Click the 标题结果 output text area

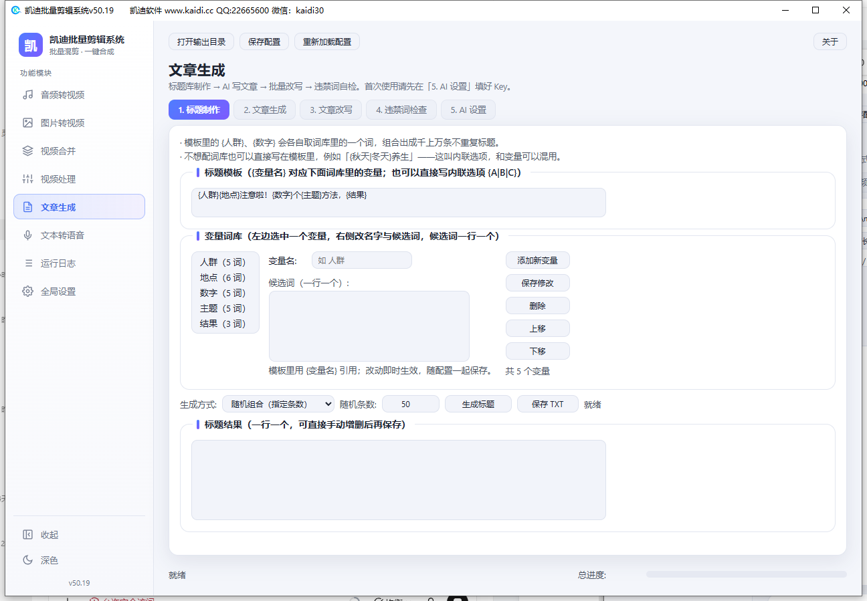pyautogui.click(x=399, y=480)
